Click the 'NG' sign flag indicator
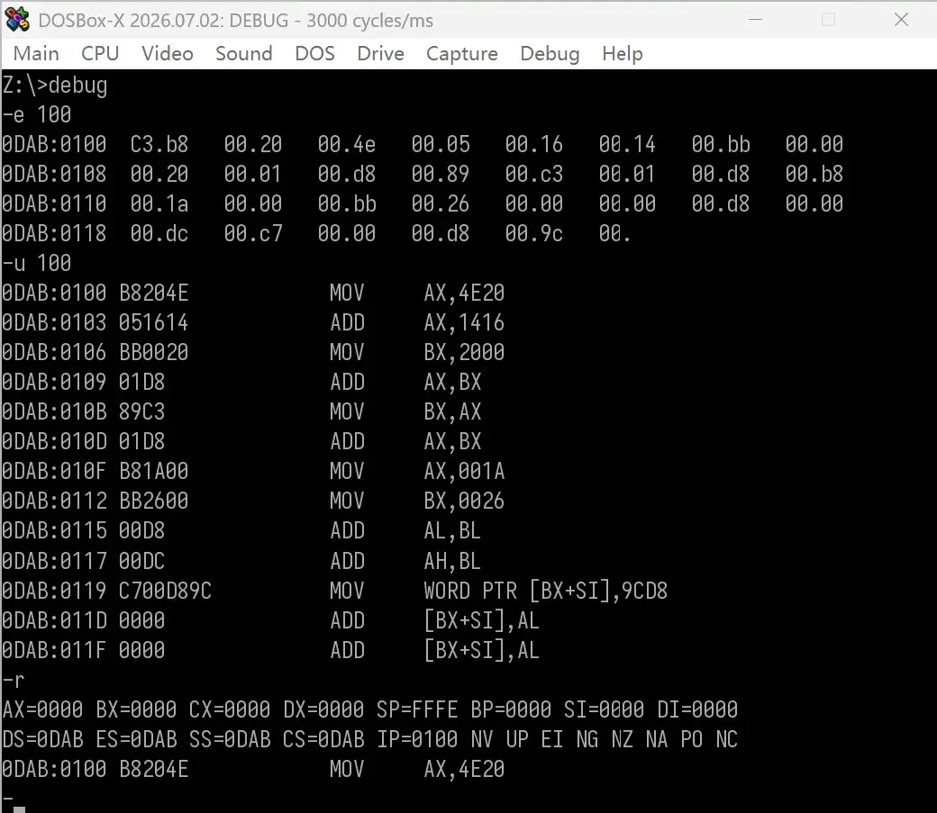This screenshot has width=937, height=813. (x=587, y=739)
